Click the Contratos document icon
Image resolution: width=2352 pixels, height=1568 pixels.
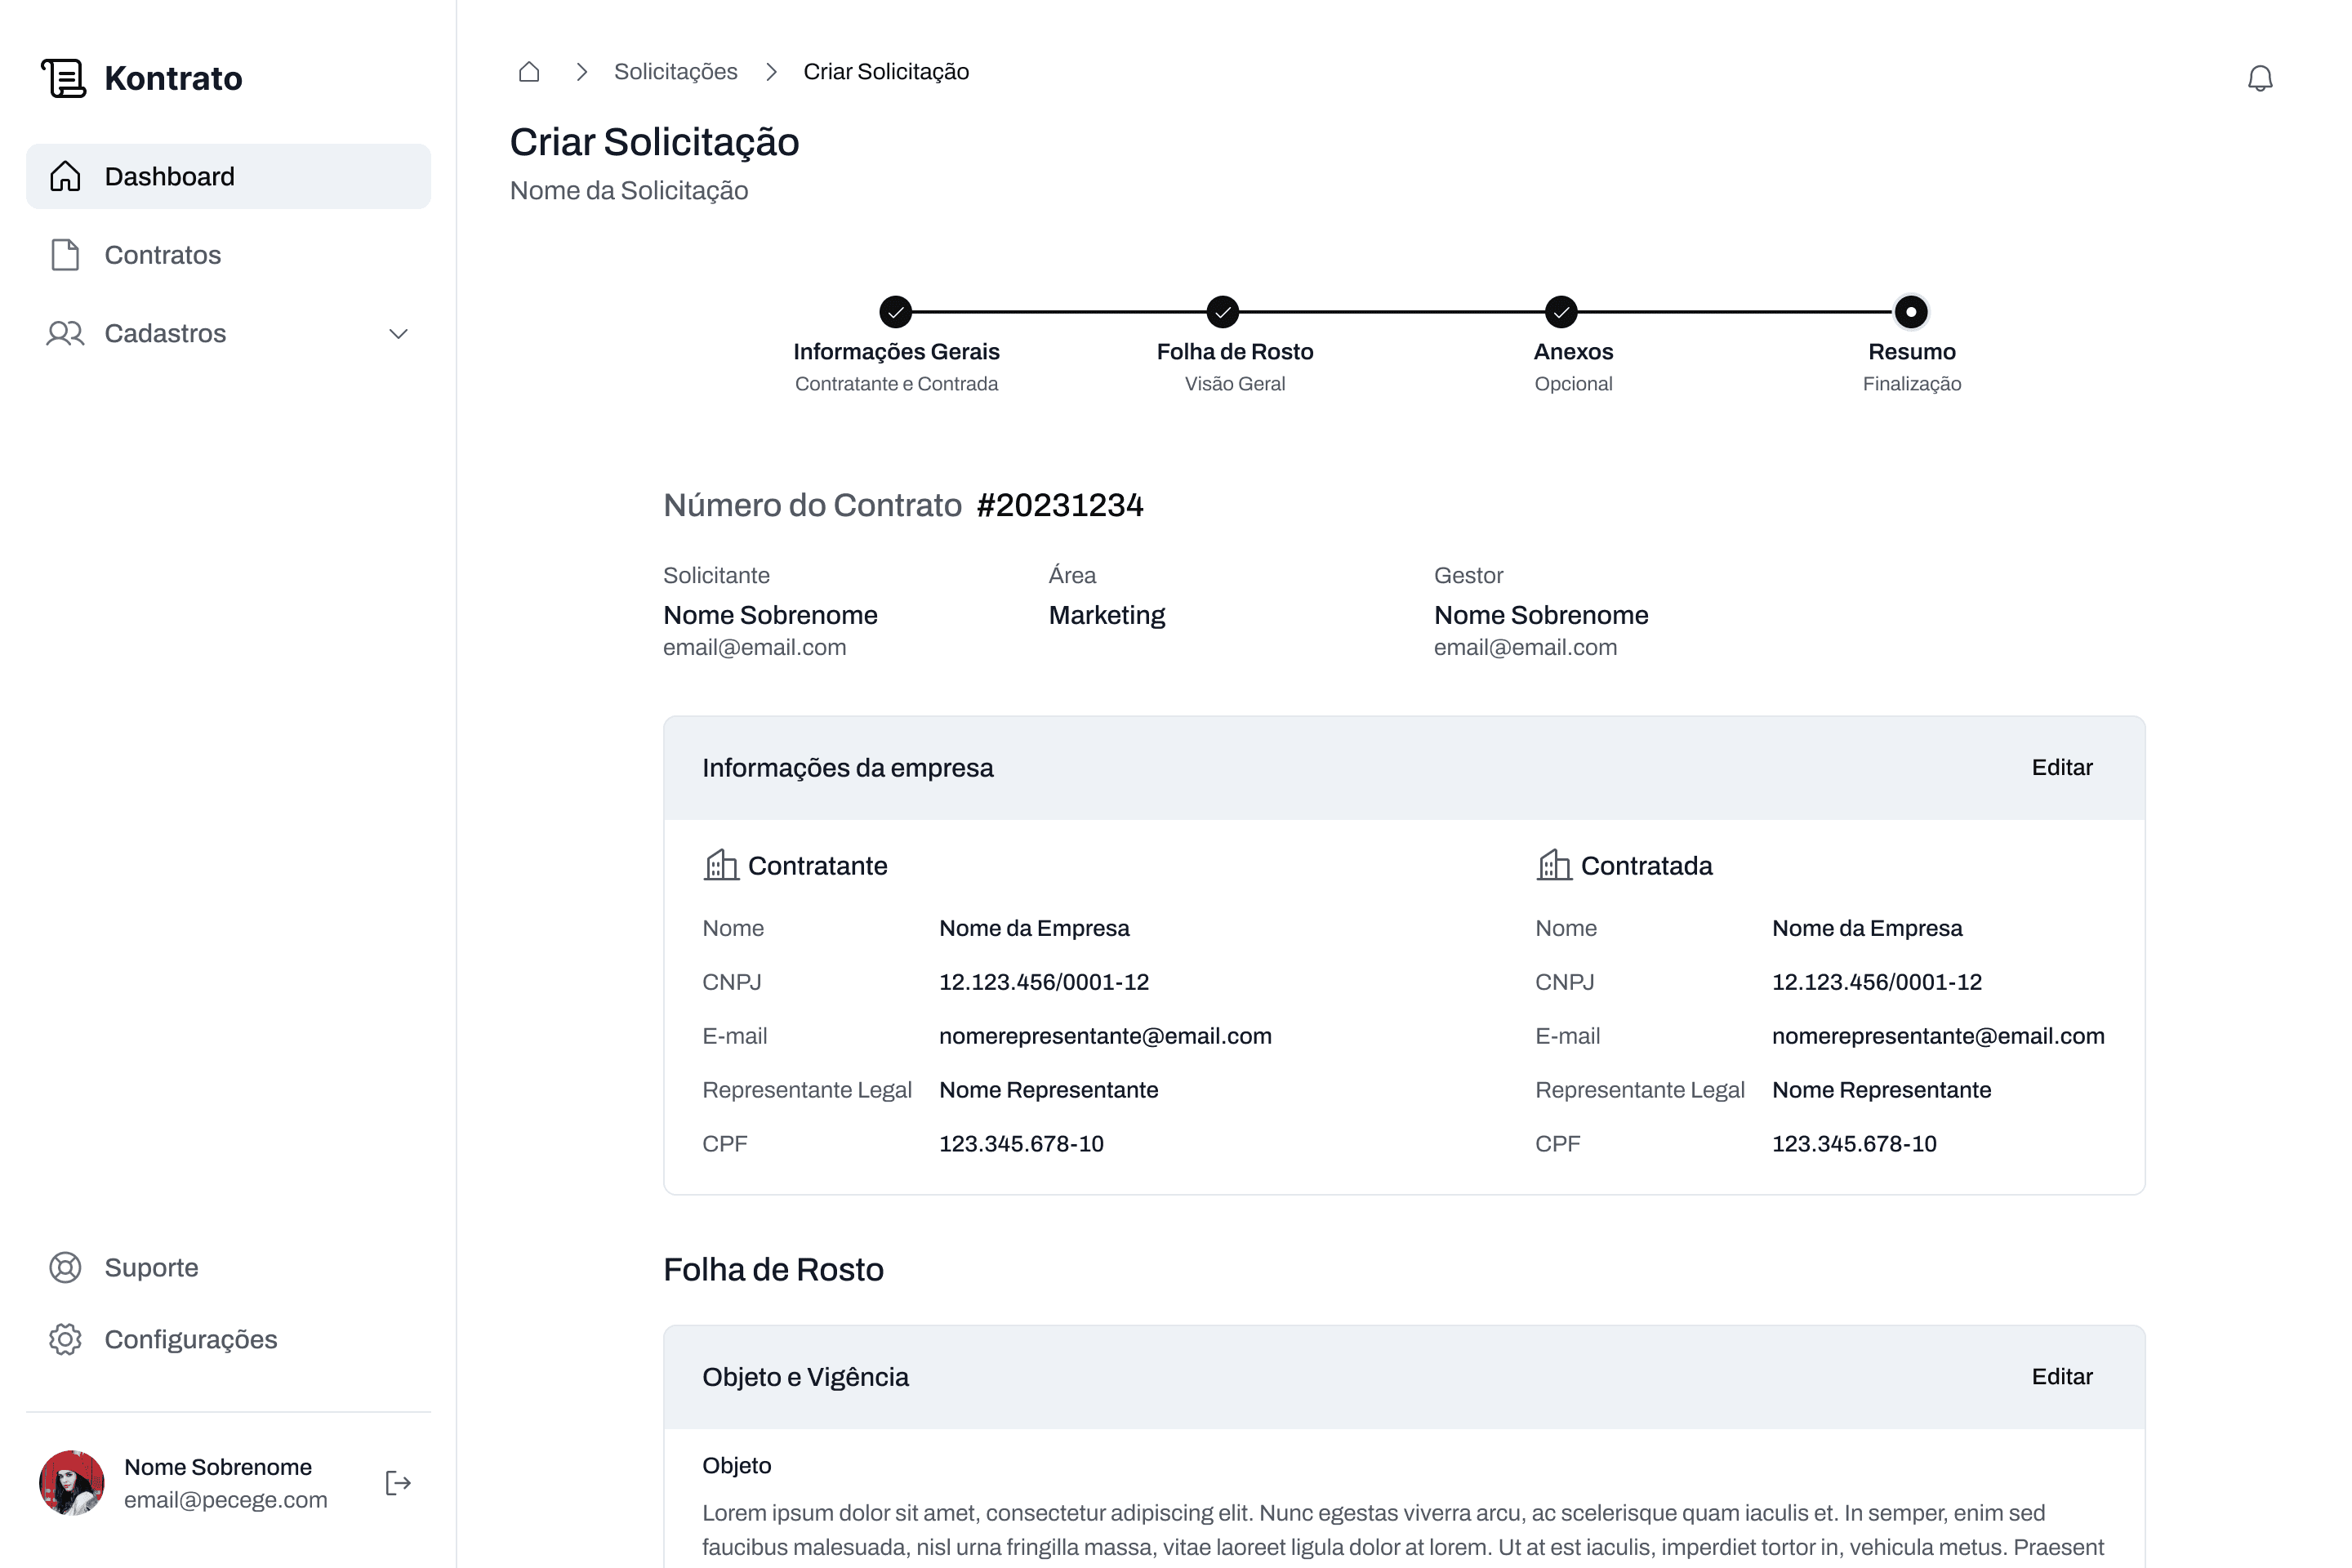pos(65,255)
